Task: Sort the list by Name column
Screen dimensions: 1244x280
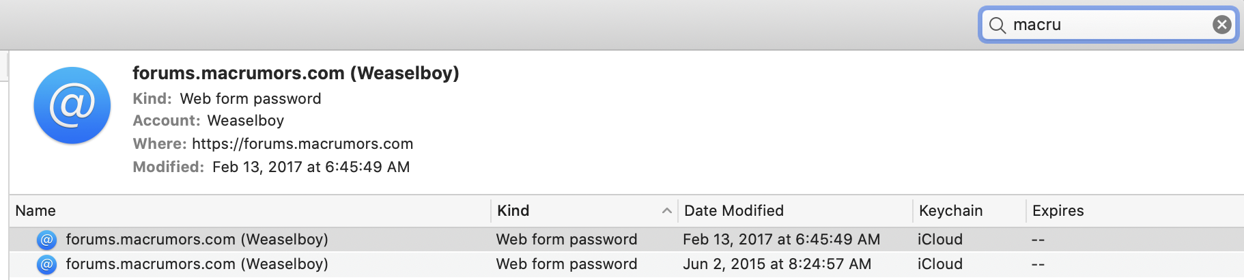Action: coord(36,211)
